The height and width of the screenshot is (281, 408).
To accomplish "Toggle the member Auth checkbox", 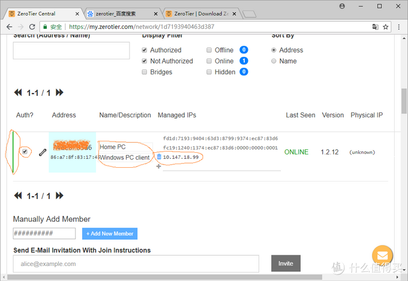I will click(25, 152).
